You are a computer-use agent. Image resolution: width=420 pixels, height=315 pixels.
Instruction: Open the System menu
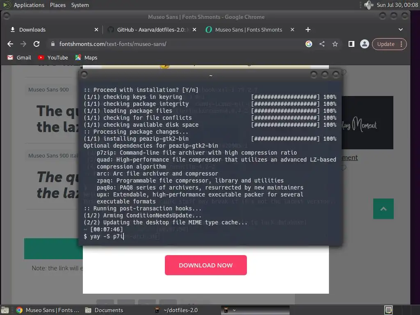80,5
